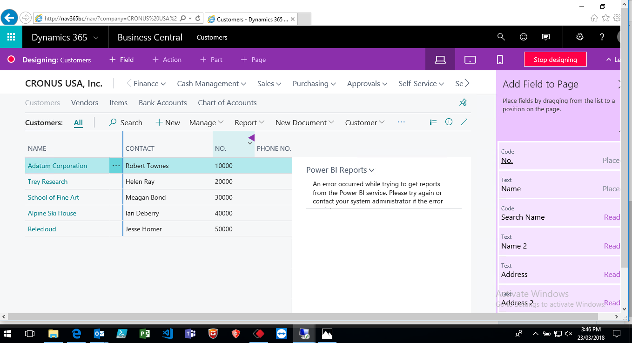Click the search magnifier in header
Screen dimensions: 632x343
[x=501, y=37]
